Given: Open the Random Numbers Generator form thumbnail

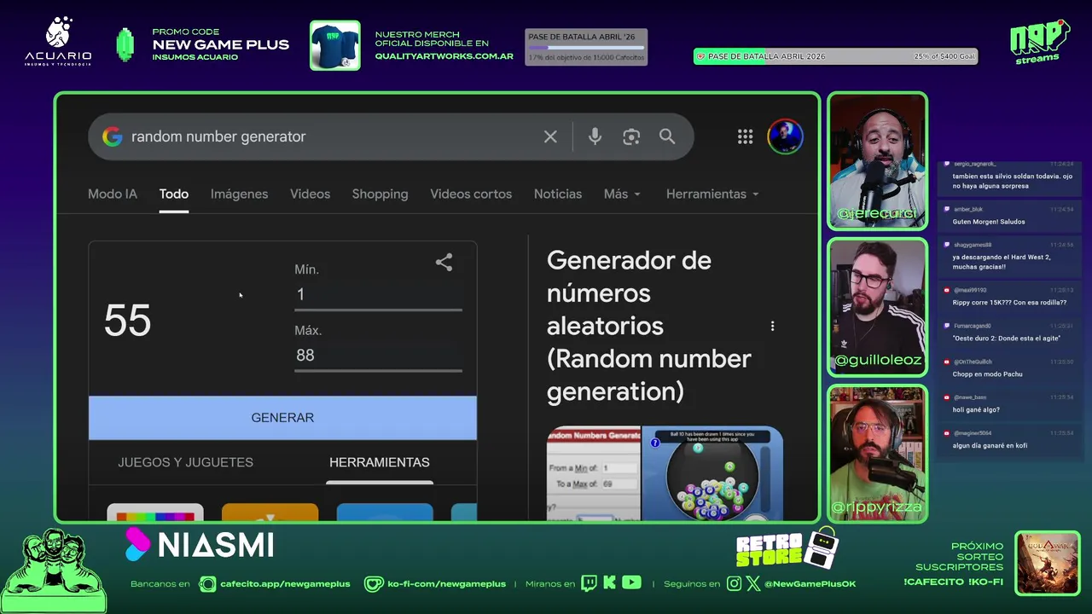Looking at the screenshot, I should (x=594, y=473).
